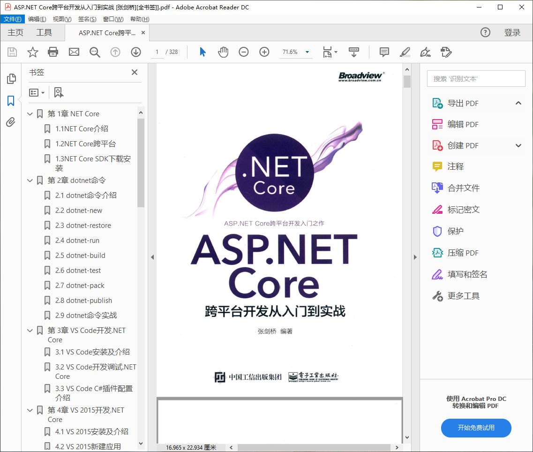
Task: Select the highlighter pen tool
Action: tap(405, 52)
